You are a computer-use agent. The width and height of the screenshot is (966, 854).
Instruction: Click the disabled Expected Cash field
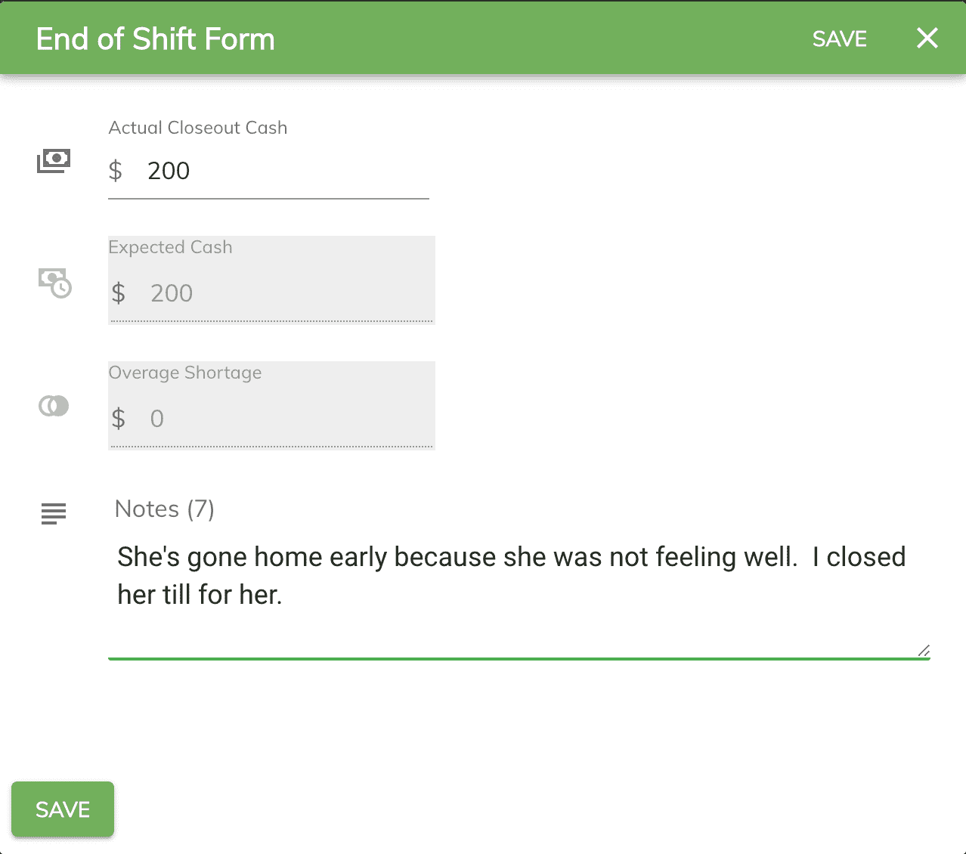(x=271, y=280)
